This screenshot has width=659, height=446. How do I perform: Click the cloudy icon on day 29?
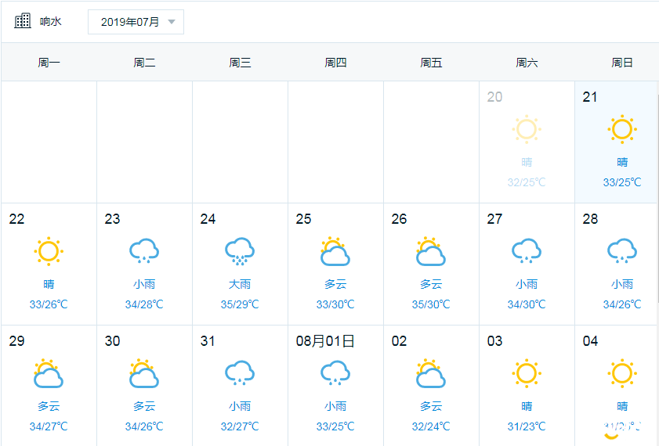[49, 373]
